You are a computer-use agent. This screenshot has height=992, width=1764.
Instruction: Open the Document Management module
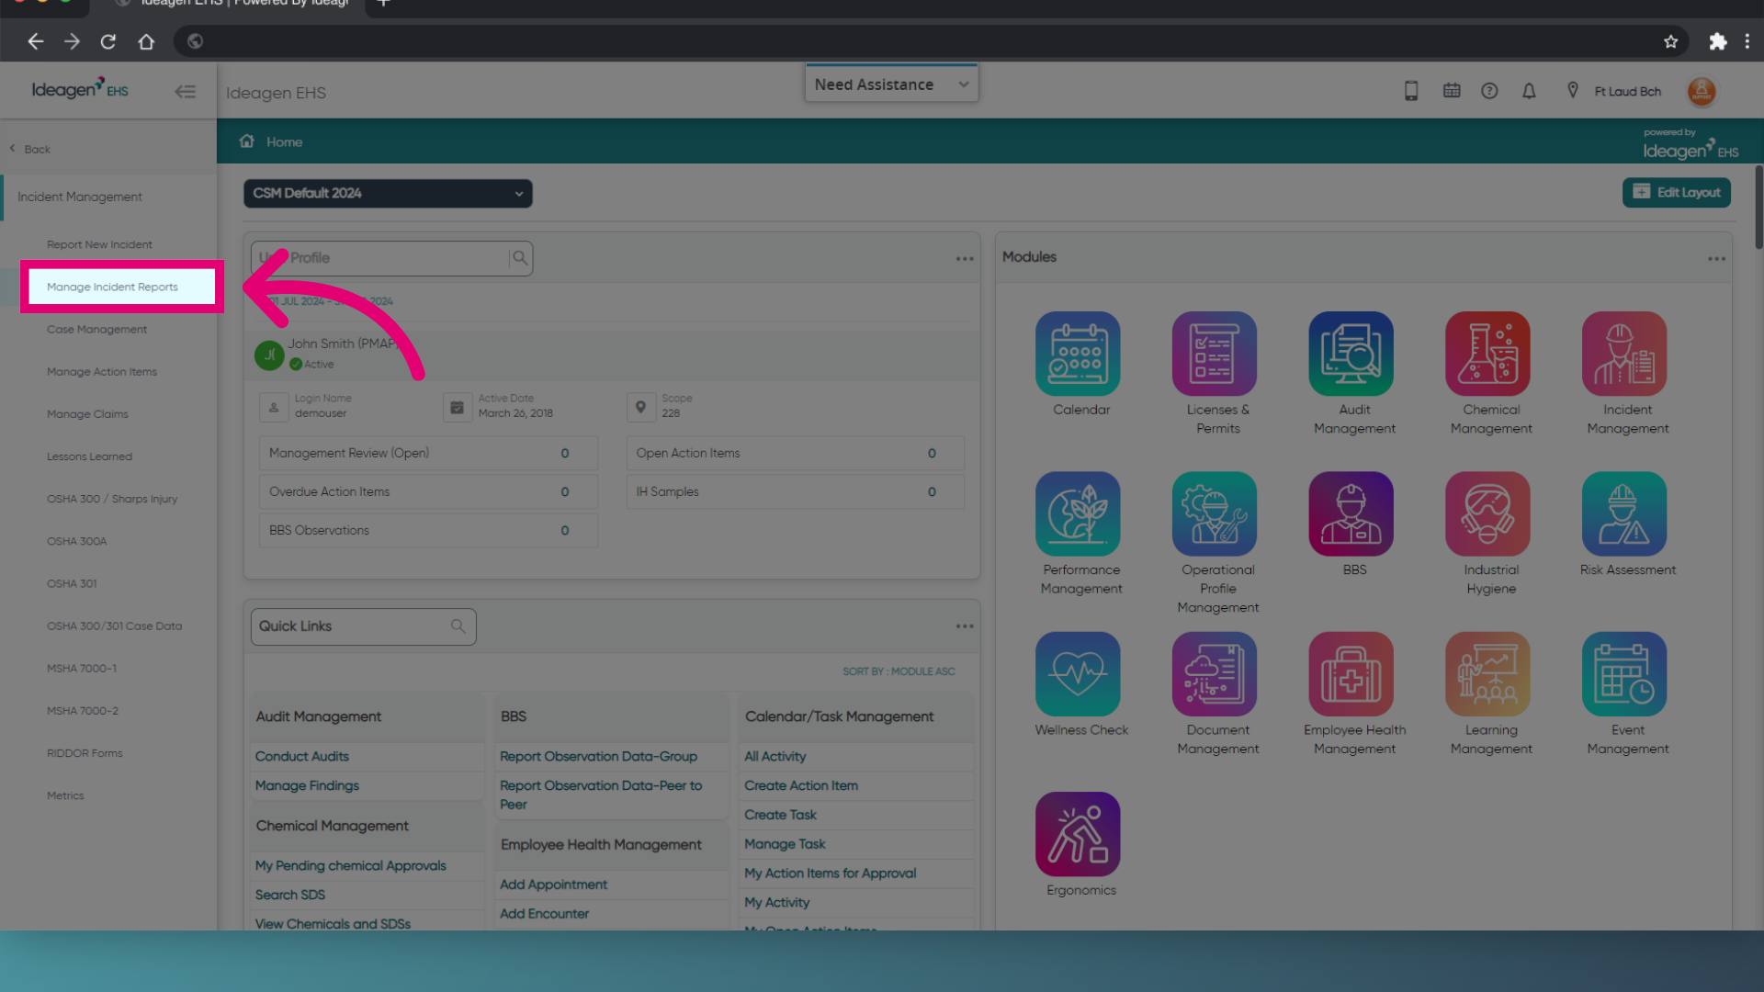click(1215, 674)
